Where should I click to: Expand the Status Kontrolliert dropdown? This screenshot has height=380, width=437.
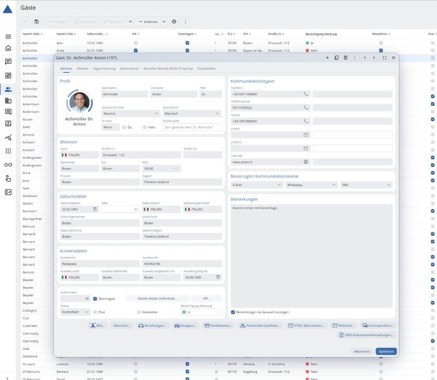pos(75,312)
